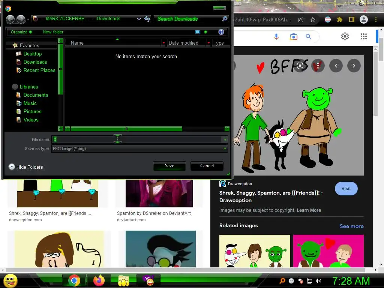This screenshot has height=288, width=384.
Task: Open Spamton by DShreker on DeviantArt result
Action: [x=154, y=213]
